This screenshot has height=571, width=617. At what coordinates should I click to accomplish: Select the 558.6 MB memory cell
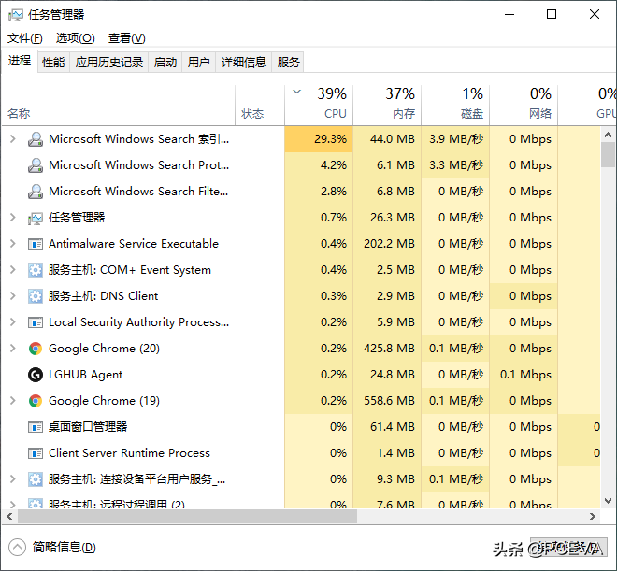coord(387,401)
